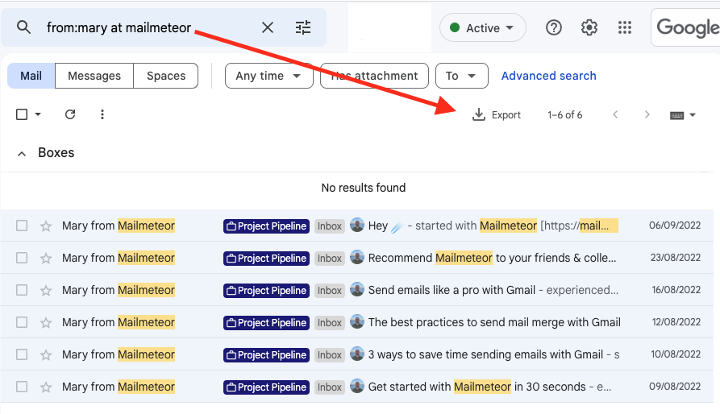The image size is (720, 414).
Task: Go to newer results page arrow
Action: pos(615,114)
